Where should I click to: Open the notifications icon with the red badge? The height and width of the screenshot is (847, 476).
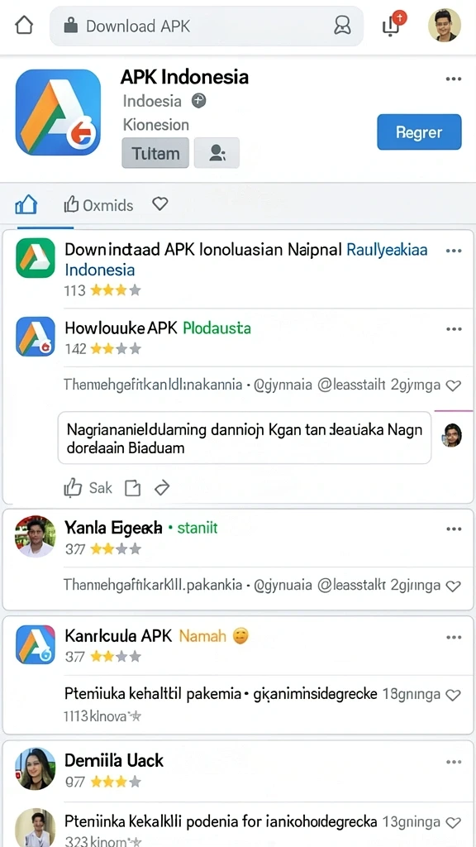click(393, 24)
